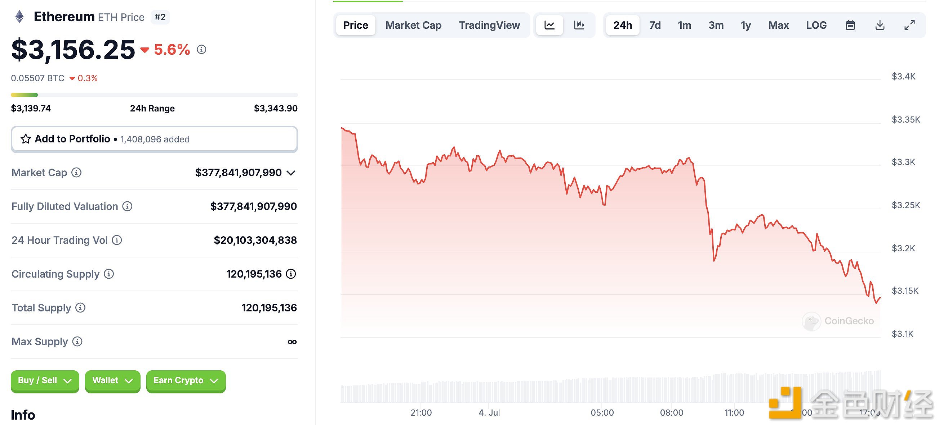The width and height of the screenshot is (939, 425).
Task: Click info icon beside 24 Hour Trading Vol
Action: (x=117, y=240)
